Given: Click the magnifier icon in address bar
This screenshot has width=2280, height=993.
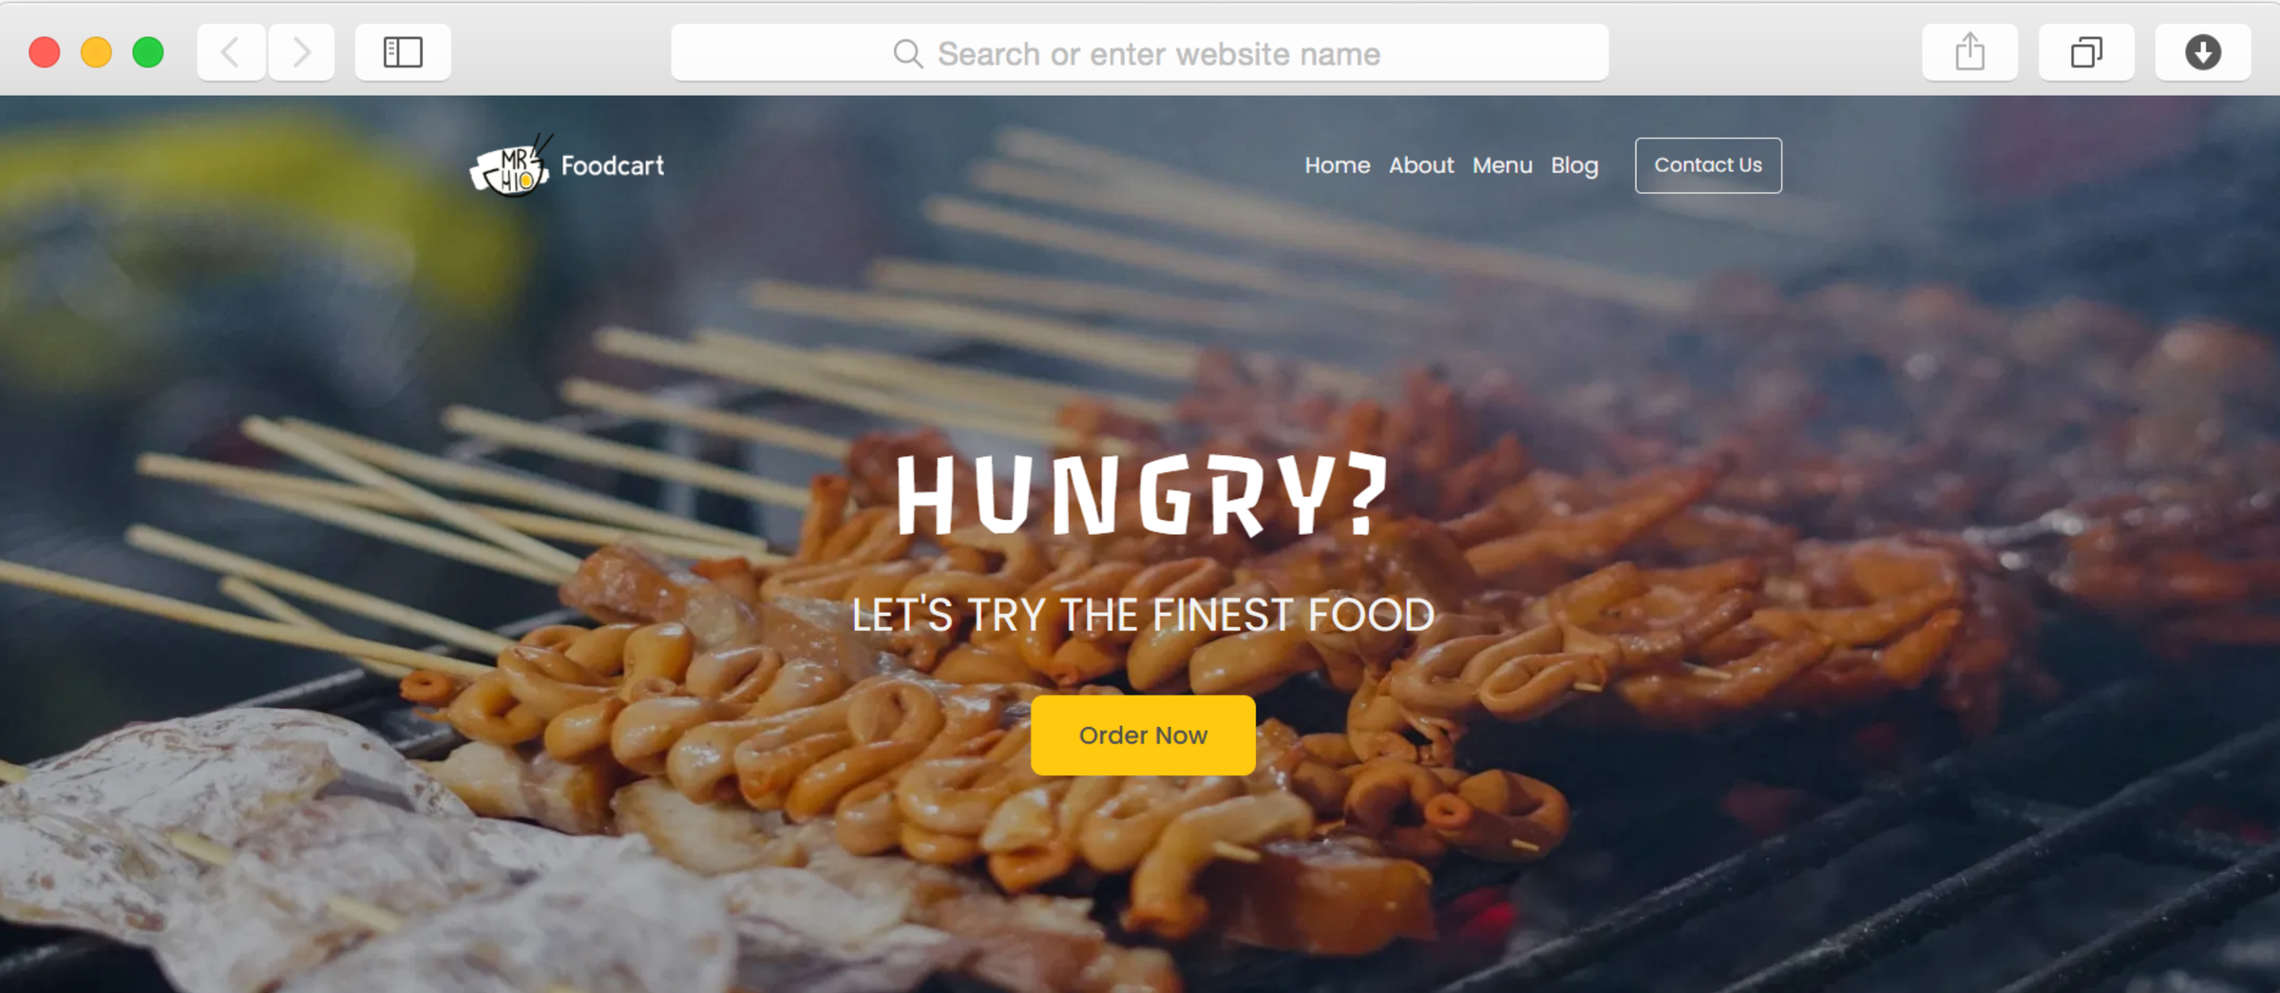Looking at the screenshot, I should coord(907,54).
